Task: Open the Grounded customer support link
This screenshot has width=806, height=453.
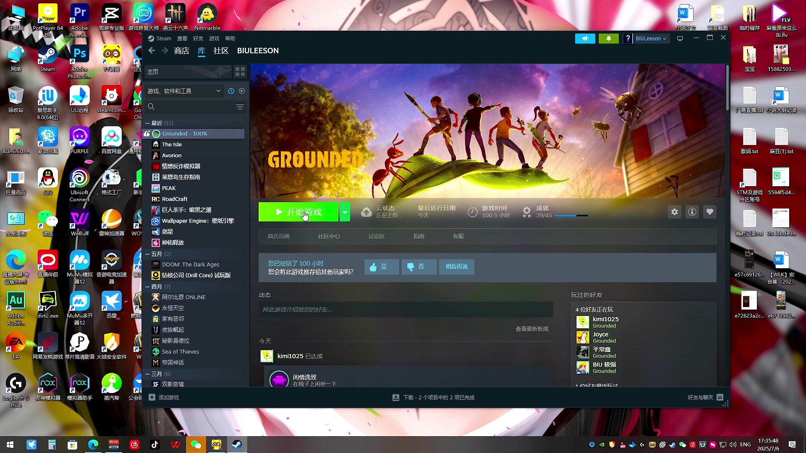Action: click(458, 236)
